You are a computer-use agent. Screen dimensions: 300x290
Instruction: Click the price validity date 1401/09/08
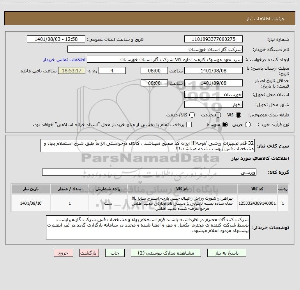click(x=214, y=83)
